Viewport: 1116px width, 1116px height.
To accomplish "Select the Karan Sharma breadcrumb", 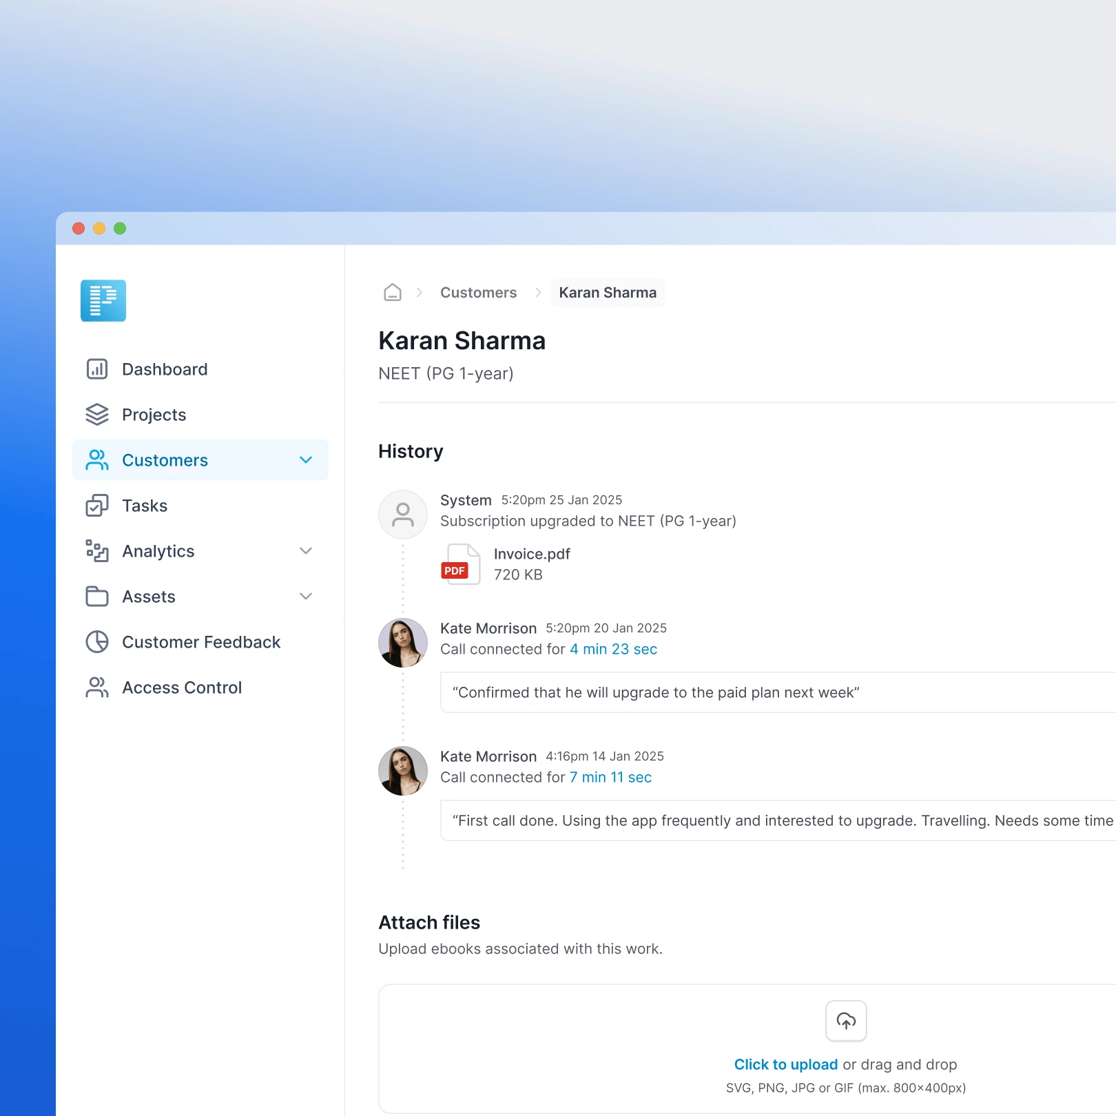I will pos(608,292).
